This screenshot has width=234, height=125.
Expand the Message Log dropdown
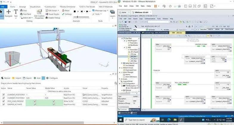pos(108,10)
